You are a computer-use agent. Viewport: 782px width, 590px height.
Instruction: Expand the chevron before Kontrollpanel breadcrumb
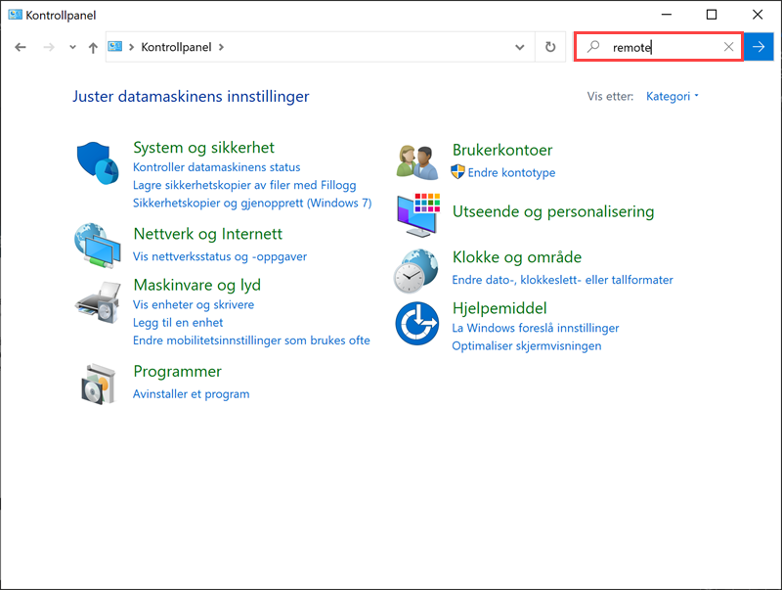click(x=132, y=47)
